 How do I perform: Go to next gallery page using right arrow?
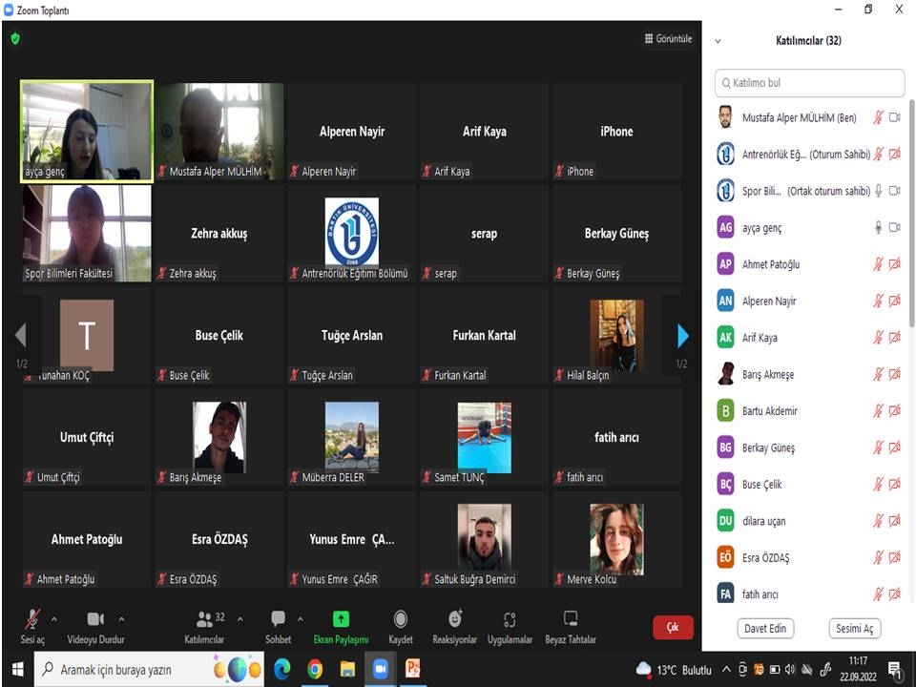pos(682,336)
